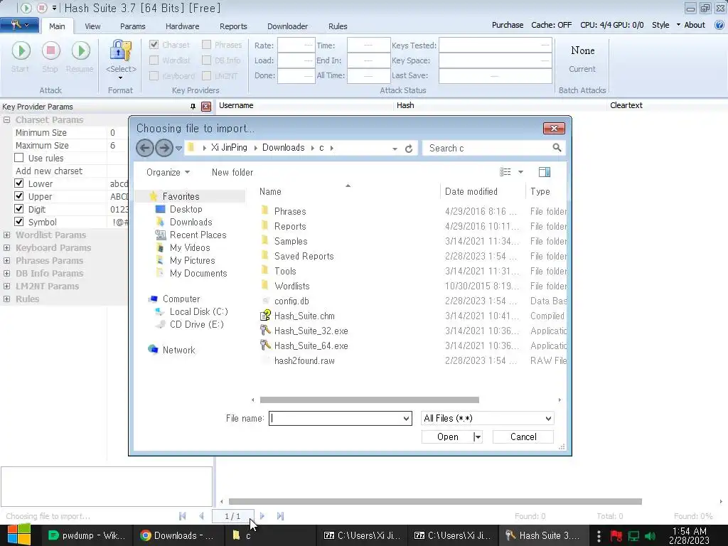Go forward in the file dialog

(x=164, y=148)
